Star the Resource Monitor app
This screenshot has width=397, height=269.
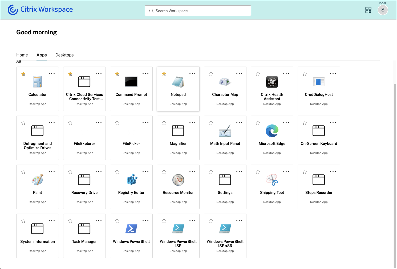point(164,172)
